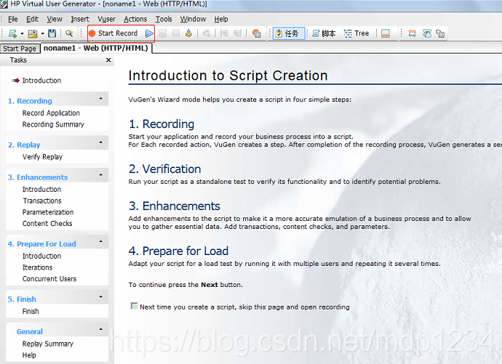Select the noname1 - Web (HTTP/HTML) tab
This screenshot has width=502, height=364.
click(96, 48)
